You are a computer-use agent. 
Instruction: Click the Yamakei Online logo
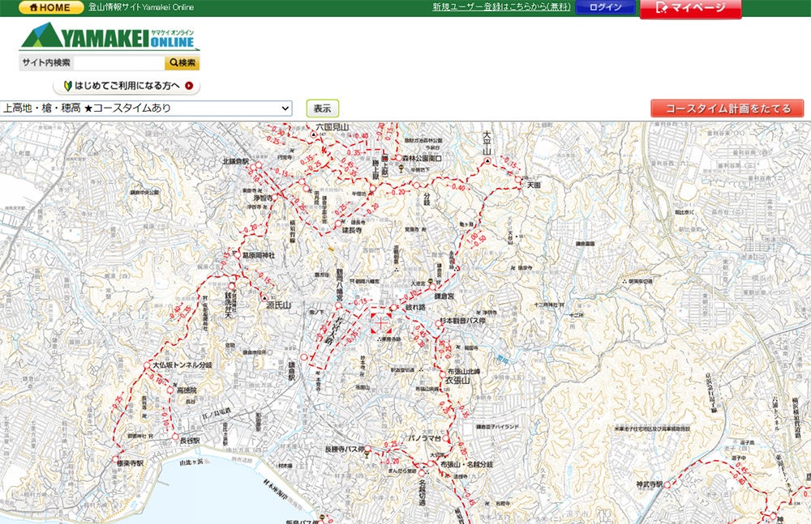tap(109, 37)
